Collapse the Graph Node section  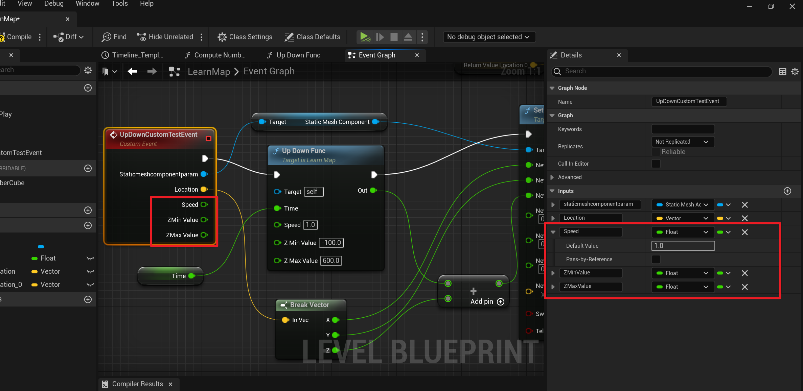coord(552,88)
